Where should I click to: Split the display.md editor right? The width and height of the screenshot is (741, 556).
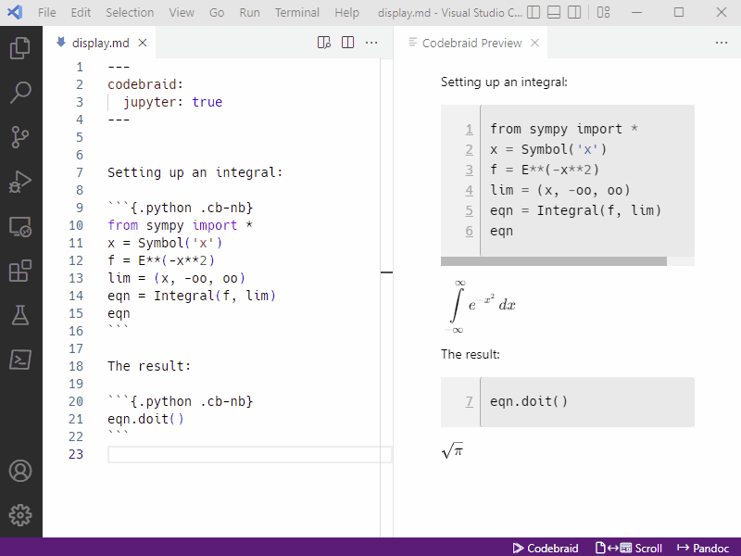tap(348, 43)
